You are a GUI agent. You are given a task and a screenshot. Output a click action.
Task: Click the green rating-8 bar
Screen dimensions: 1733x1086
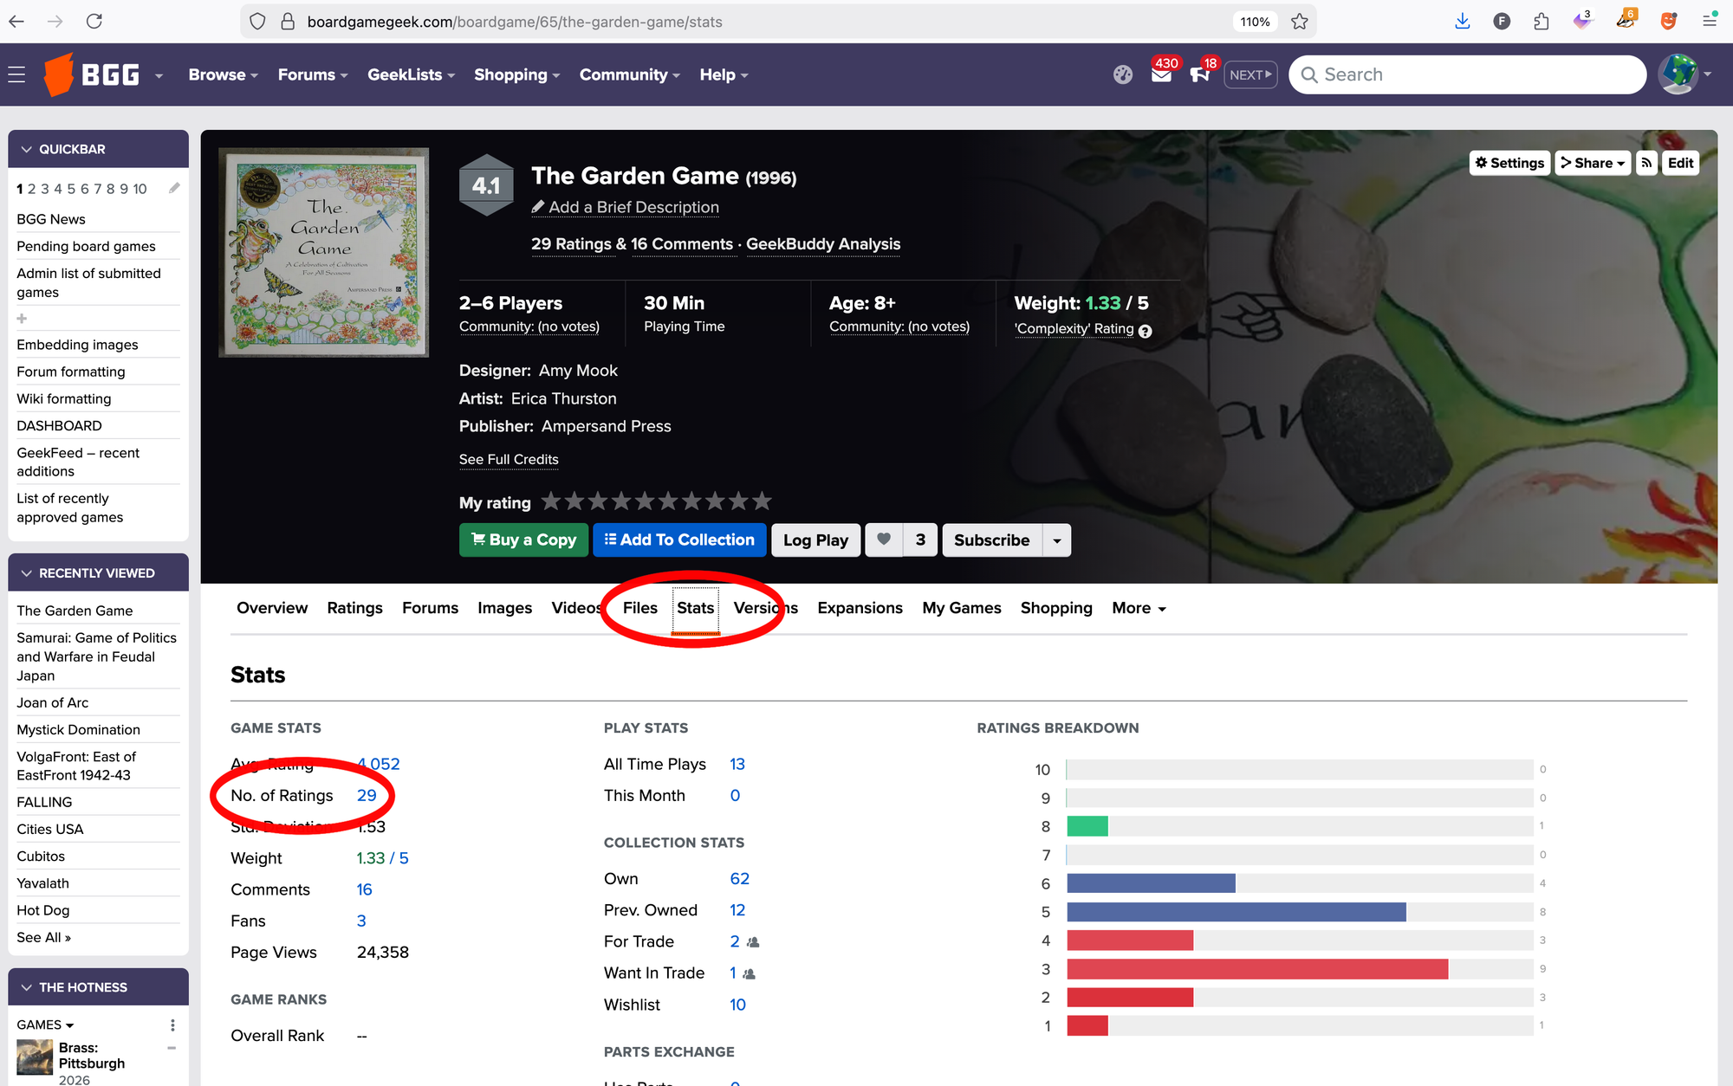[x=1088, y=826]
